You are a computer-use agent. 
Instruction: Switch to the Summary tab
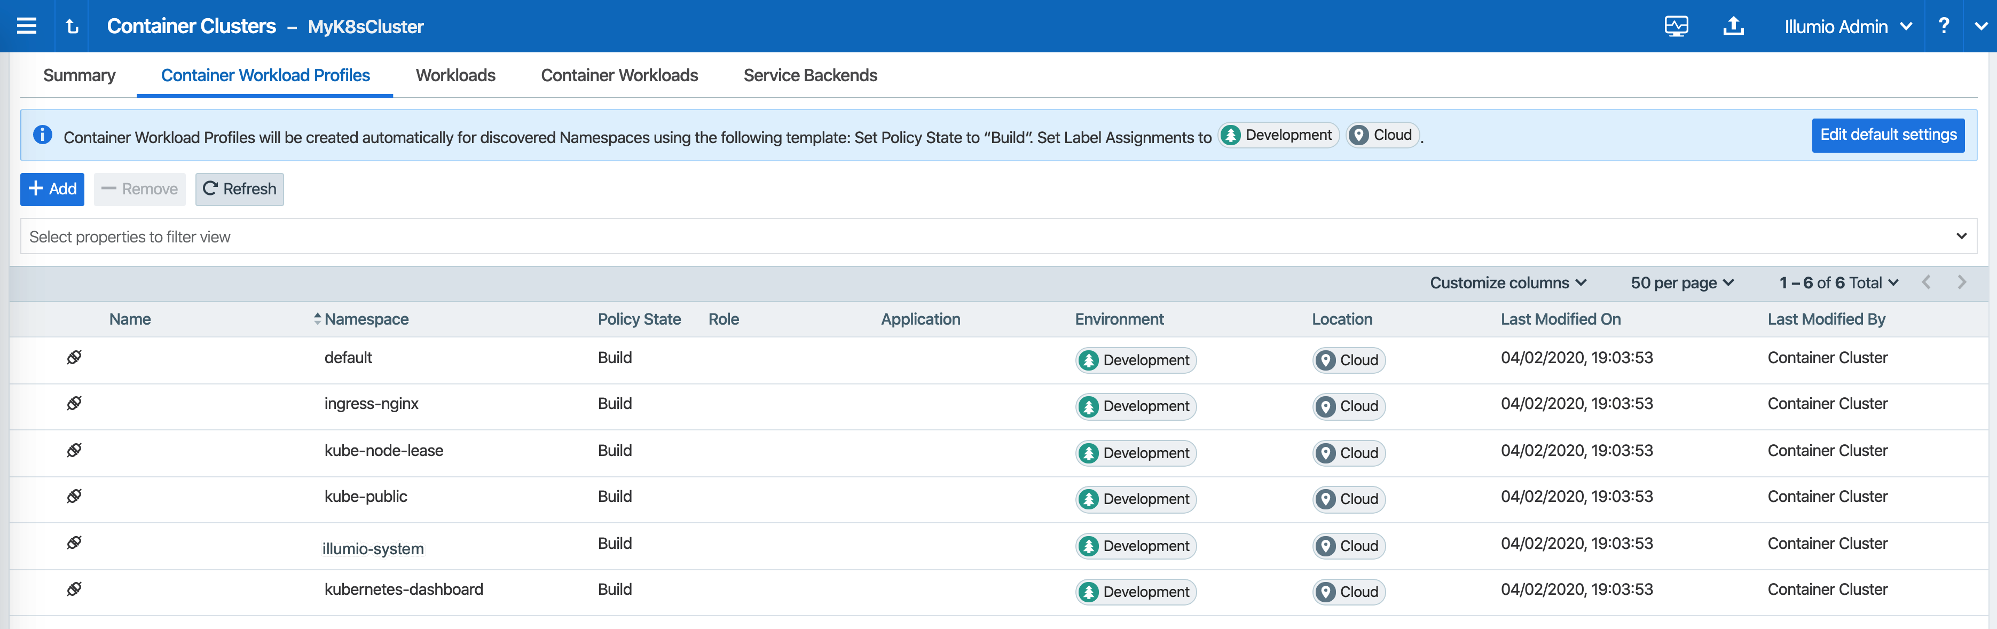pos(79,75)
